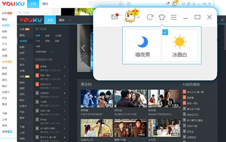Click the round icon right of the search magnifier
The height and width of the screenshot is (142, 226).
point(129,3)
